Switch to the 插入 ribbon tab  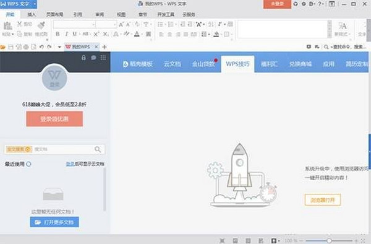click(x=32, y=14)
